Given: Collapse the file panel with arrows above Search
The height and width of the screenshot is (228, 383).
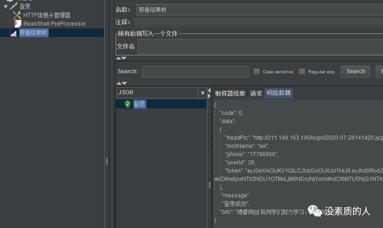Looking at the screenshot, I should click(121, 58).
